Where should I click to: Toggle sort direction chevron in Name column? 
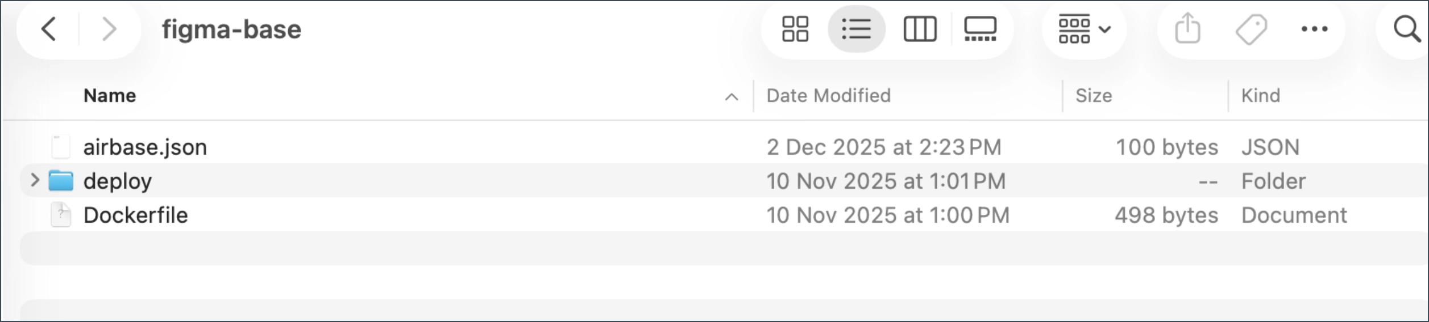point(732,97)
